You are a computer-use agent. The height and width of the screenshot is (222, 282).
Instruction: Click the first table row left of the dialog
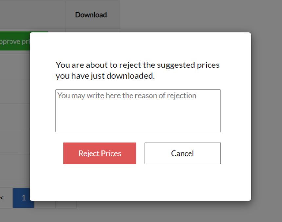point(15,66)
